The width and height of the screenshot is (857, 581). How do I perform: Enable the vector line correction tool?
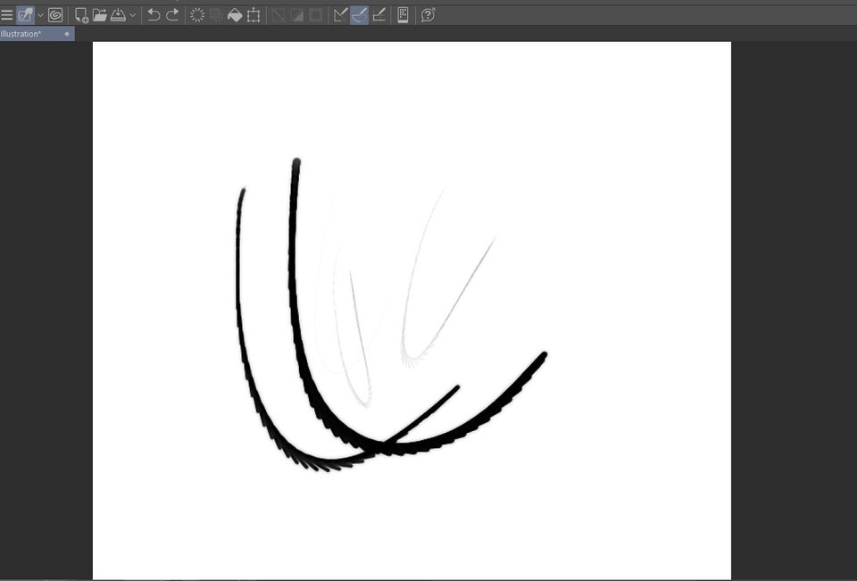click(341, 14)
